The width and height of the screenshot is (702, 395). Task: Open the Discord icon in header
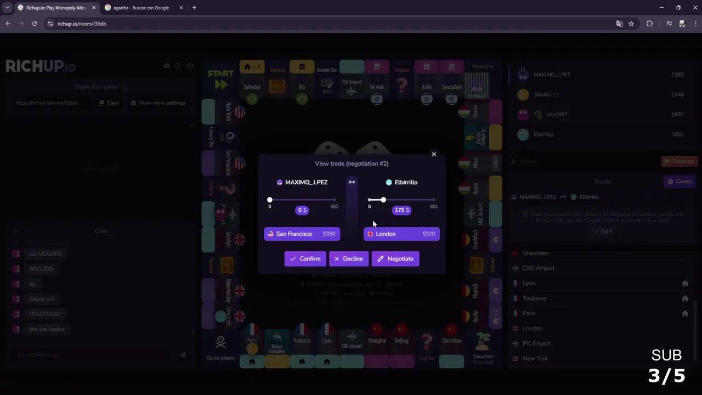pyautogui.click(x=167, y=66)
